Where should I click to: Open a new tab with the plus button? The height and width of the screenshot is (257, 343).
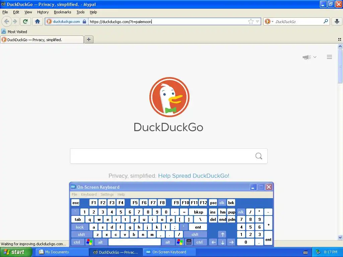click(x=89, y=39)
